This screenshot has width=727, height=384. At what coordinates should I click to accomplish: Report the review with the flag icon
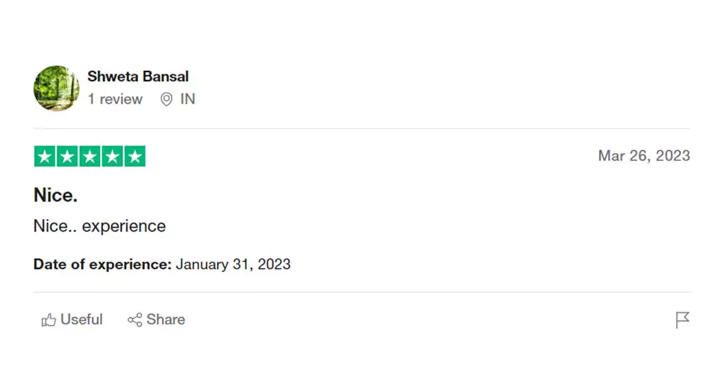point(682,319)
